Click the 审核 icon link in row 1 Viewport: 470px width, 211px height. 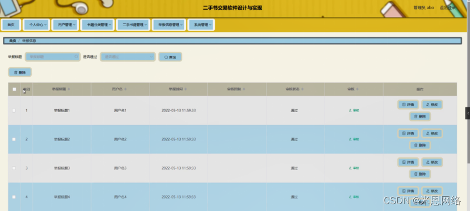(x=353, y=110)
